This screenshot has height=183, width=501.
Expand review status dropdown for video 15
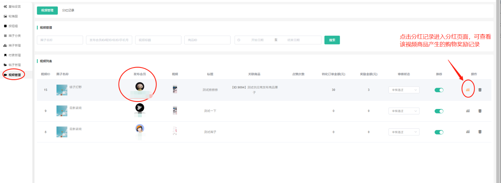coord(404,90)
